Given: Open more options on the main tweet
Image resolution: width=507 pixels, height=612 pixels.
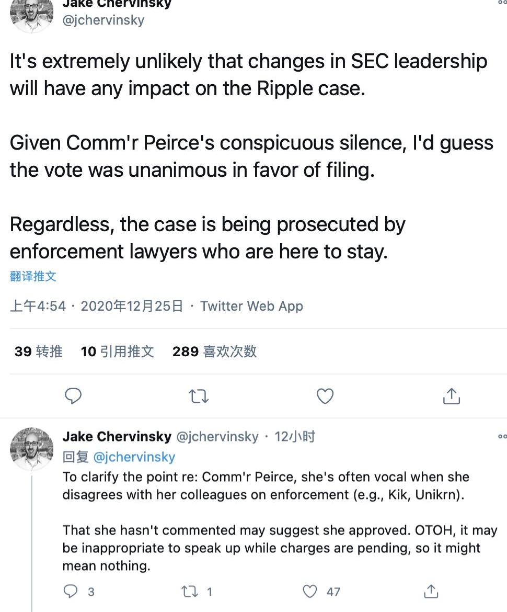Looking at the screenshot, I should coord(502,3).
